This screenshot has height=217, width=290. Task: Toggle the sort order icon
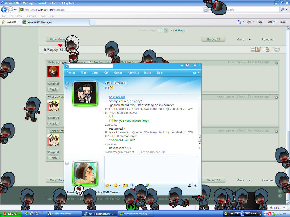[x=277, y=49]
